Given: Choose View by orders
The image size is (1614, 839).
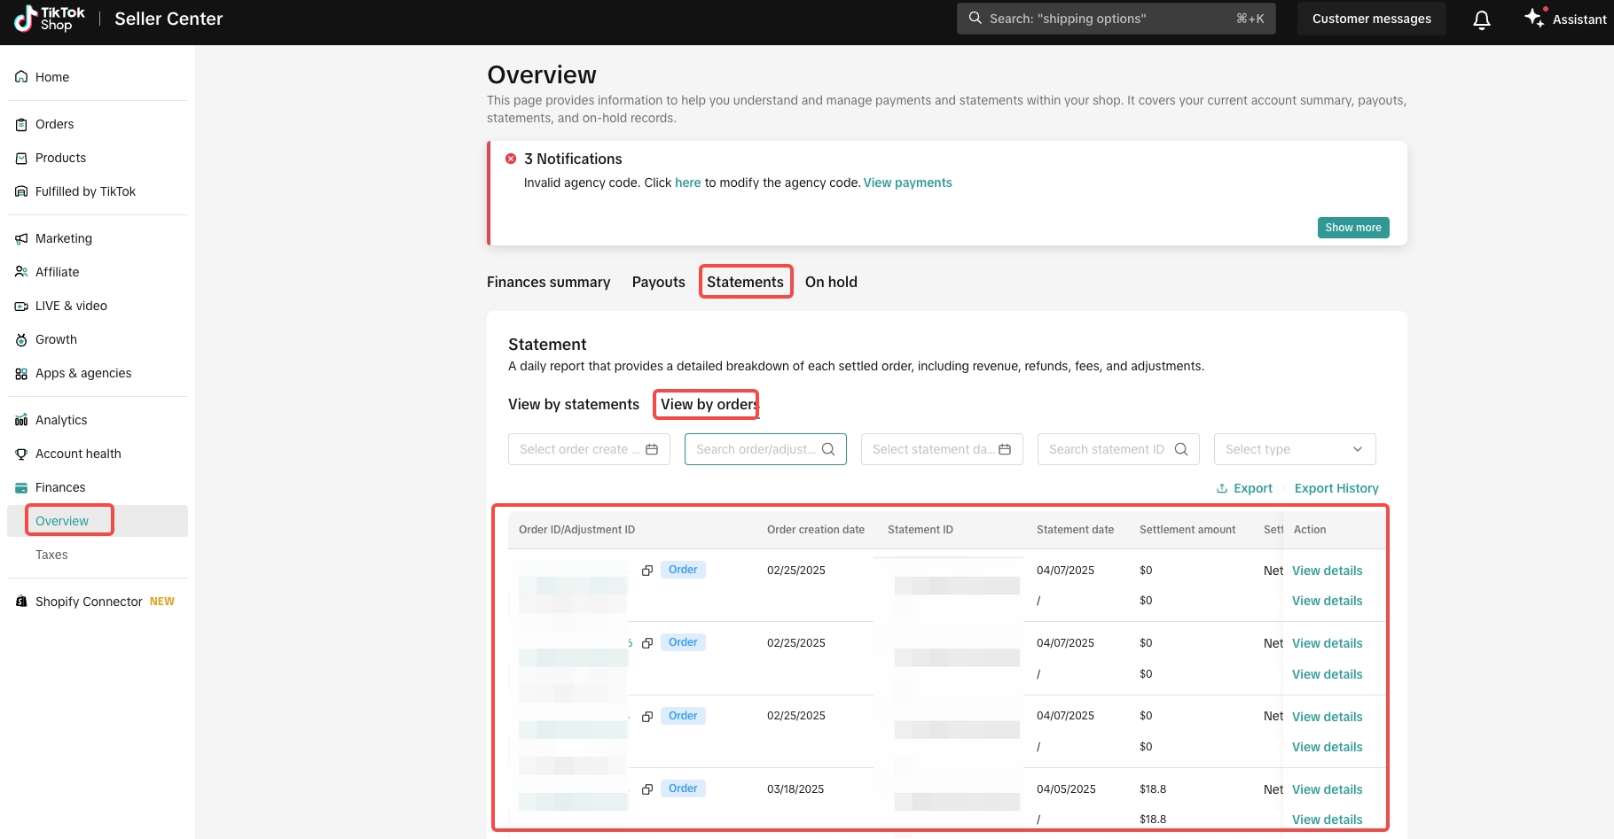Looking at the screenshot, I should [x=709, y=404].
